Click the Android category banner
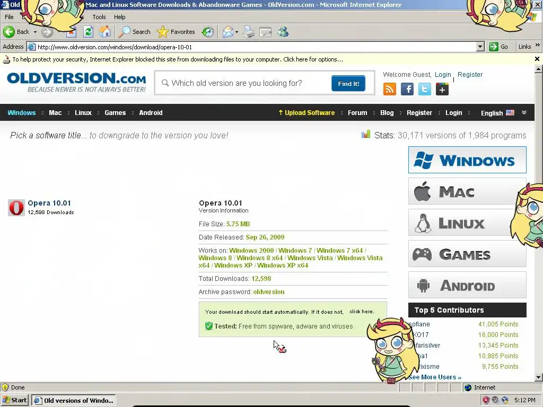The width and height of the screenshot is (543, 407). 467,285
